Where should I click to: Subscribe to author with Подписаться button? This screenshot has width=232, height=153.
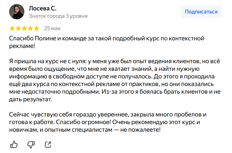[201, 12]
